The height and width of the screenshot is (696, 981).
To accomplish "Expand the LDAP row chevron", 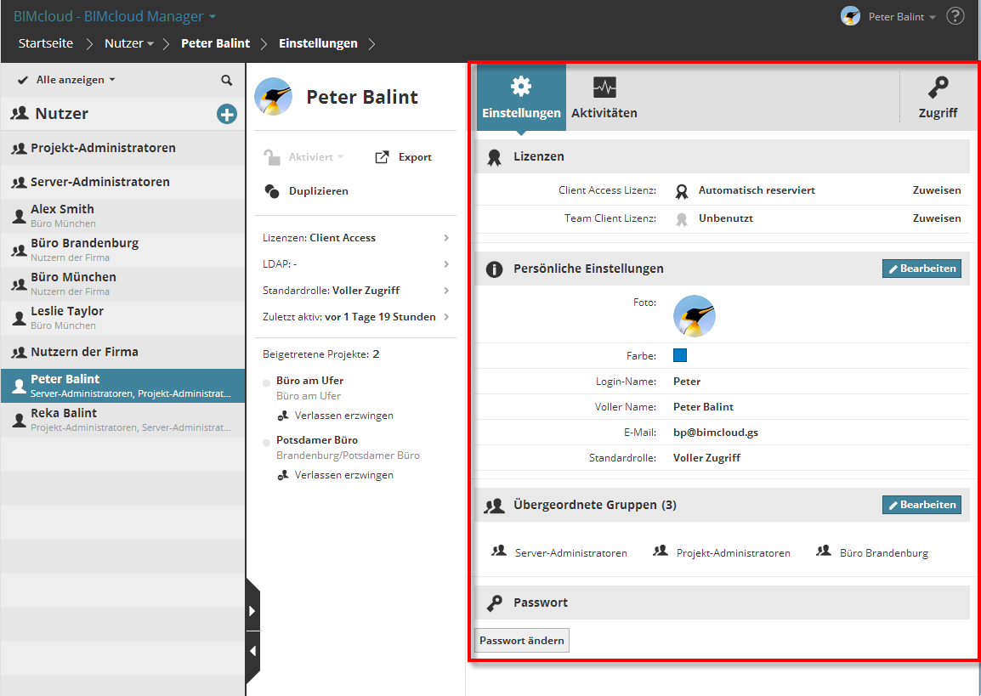I will (x=446, y=264).
